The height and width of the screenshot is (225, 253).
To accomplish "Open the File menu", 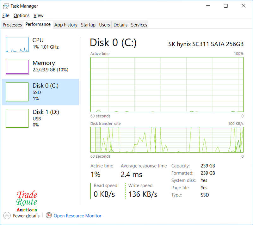I will [6, 15].
